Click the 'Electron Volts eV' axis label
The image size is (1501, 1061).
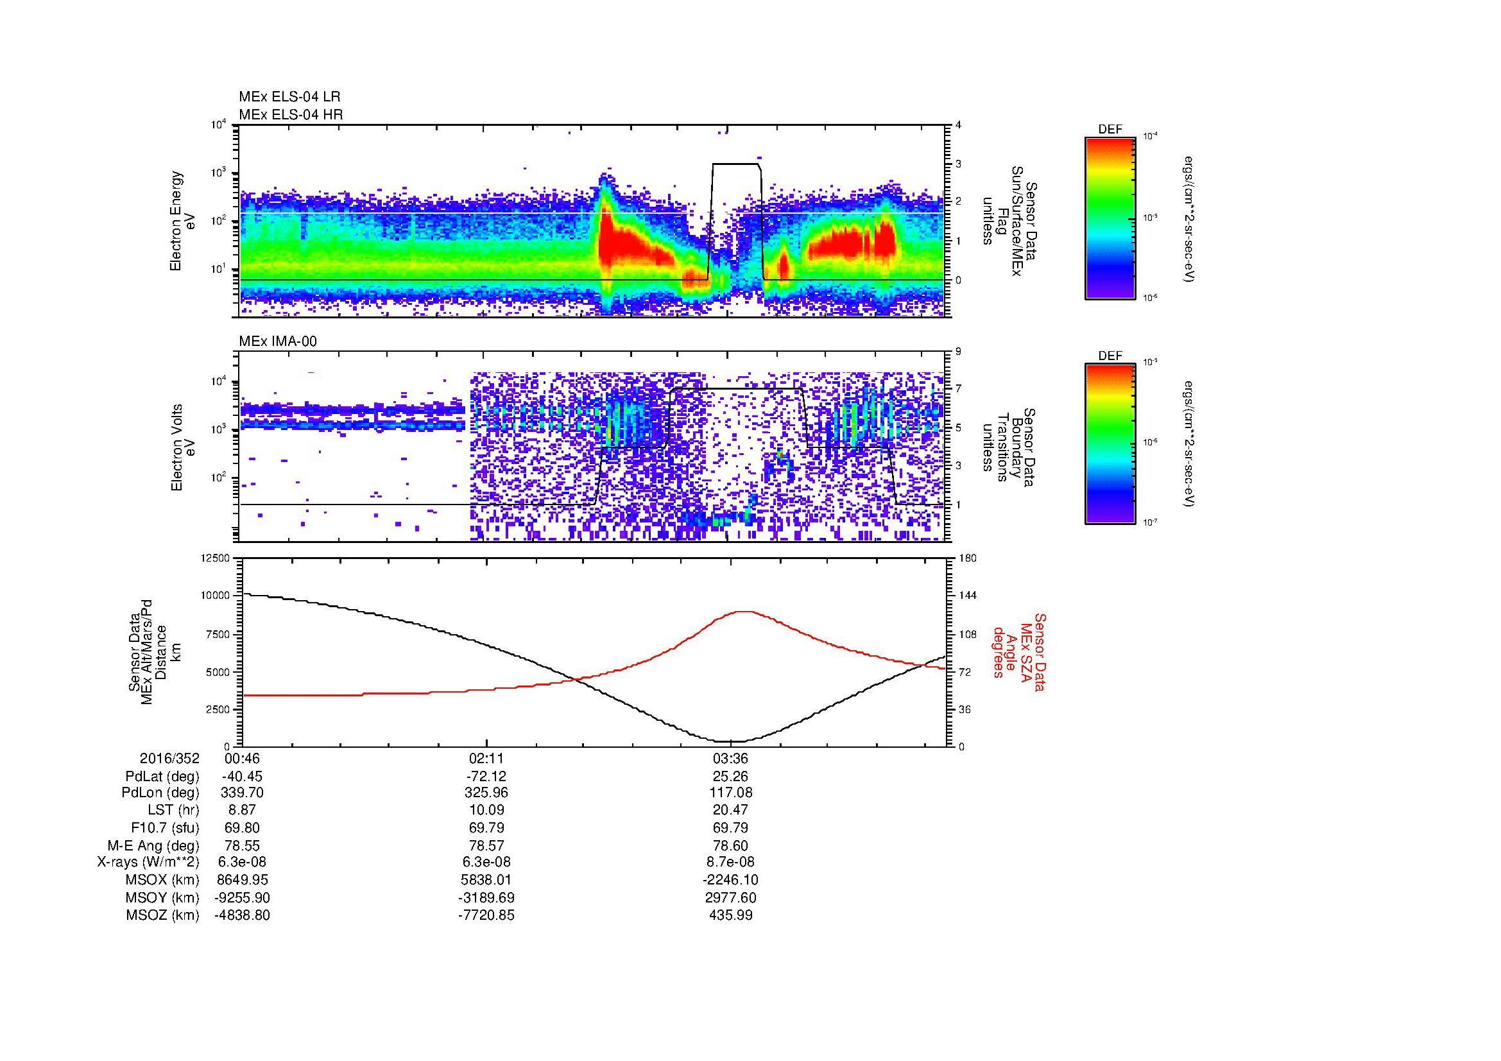[183, 448]
